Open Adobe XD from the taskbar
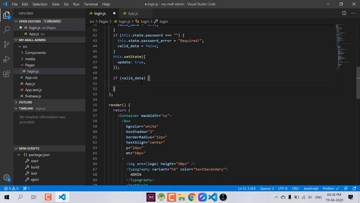The width and height of the screenshot is (360, 203). pos(151,197)
